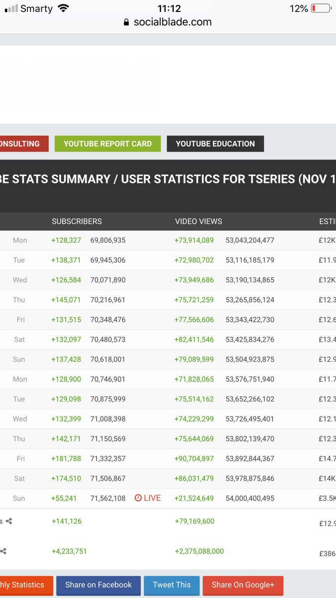The height and width of the screenshot is (598, 336).
Task: Select live subscriber count 71,562,108
Action: pyautogui.click(x=108, y=498)
